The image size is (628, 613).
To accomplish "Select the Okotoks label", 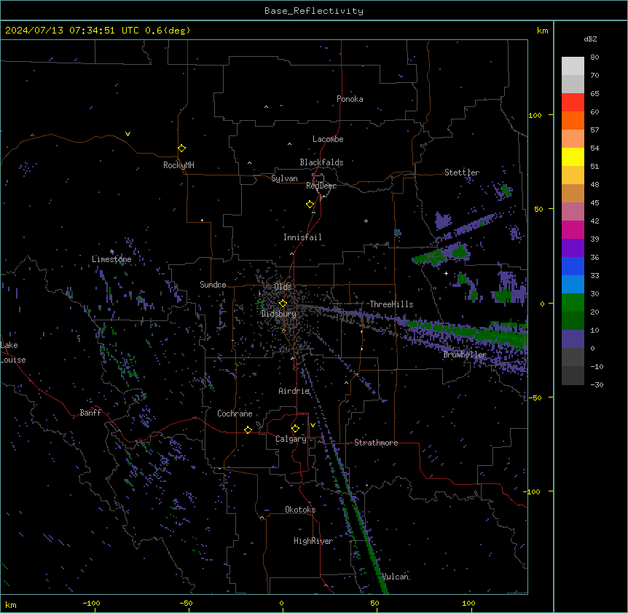I will 300,510.
